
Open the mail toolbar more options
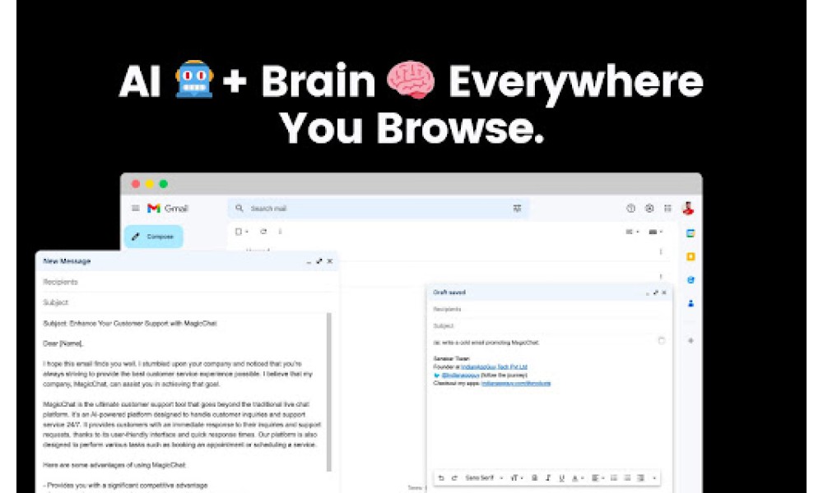coord(281,232)
